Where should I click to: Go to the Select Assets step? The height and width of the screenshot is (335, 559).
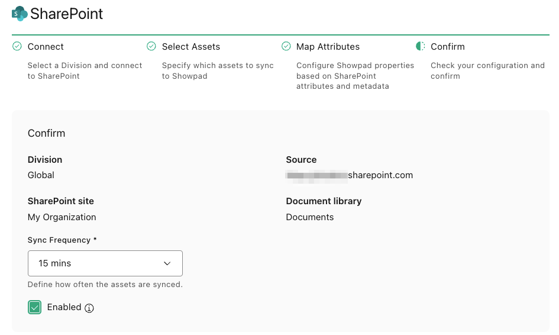coord(190,47)
